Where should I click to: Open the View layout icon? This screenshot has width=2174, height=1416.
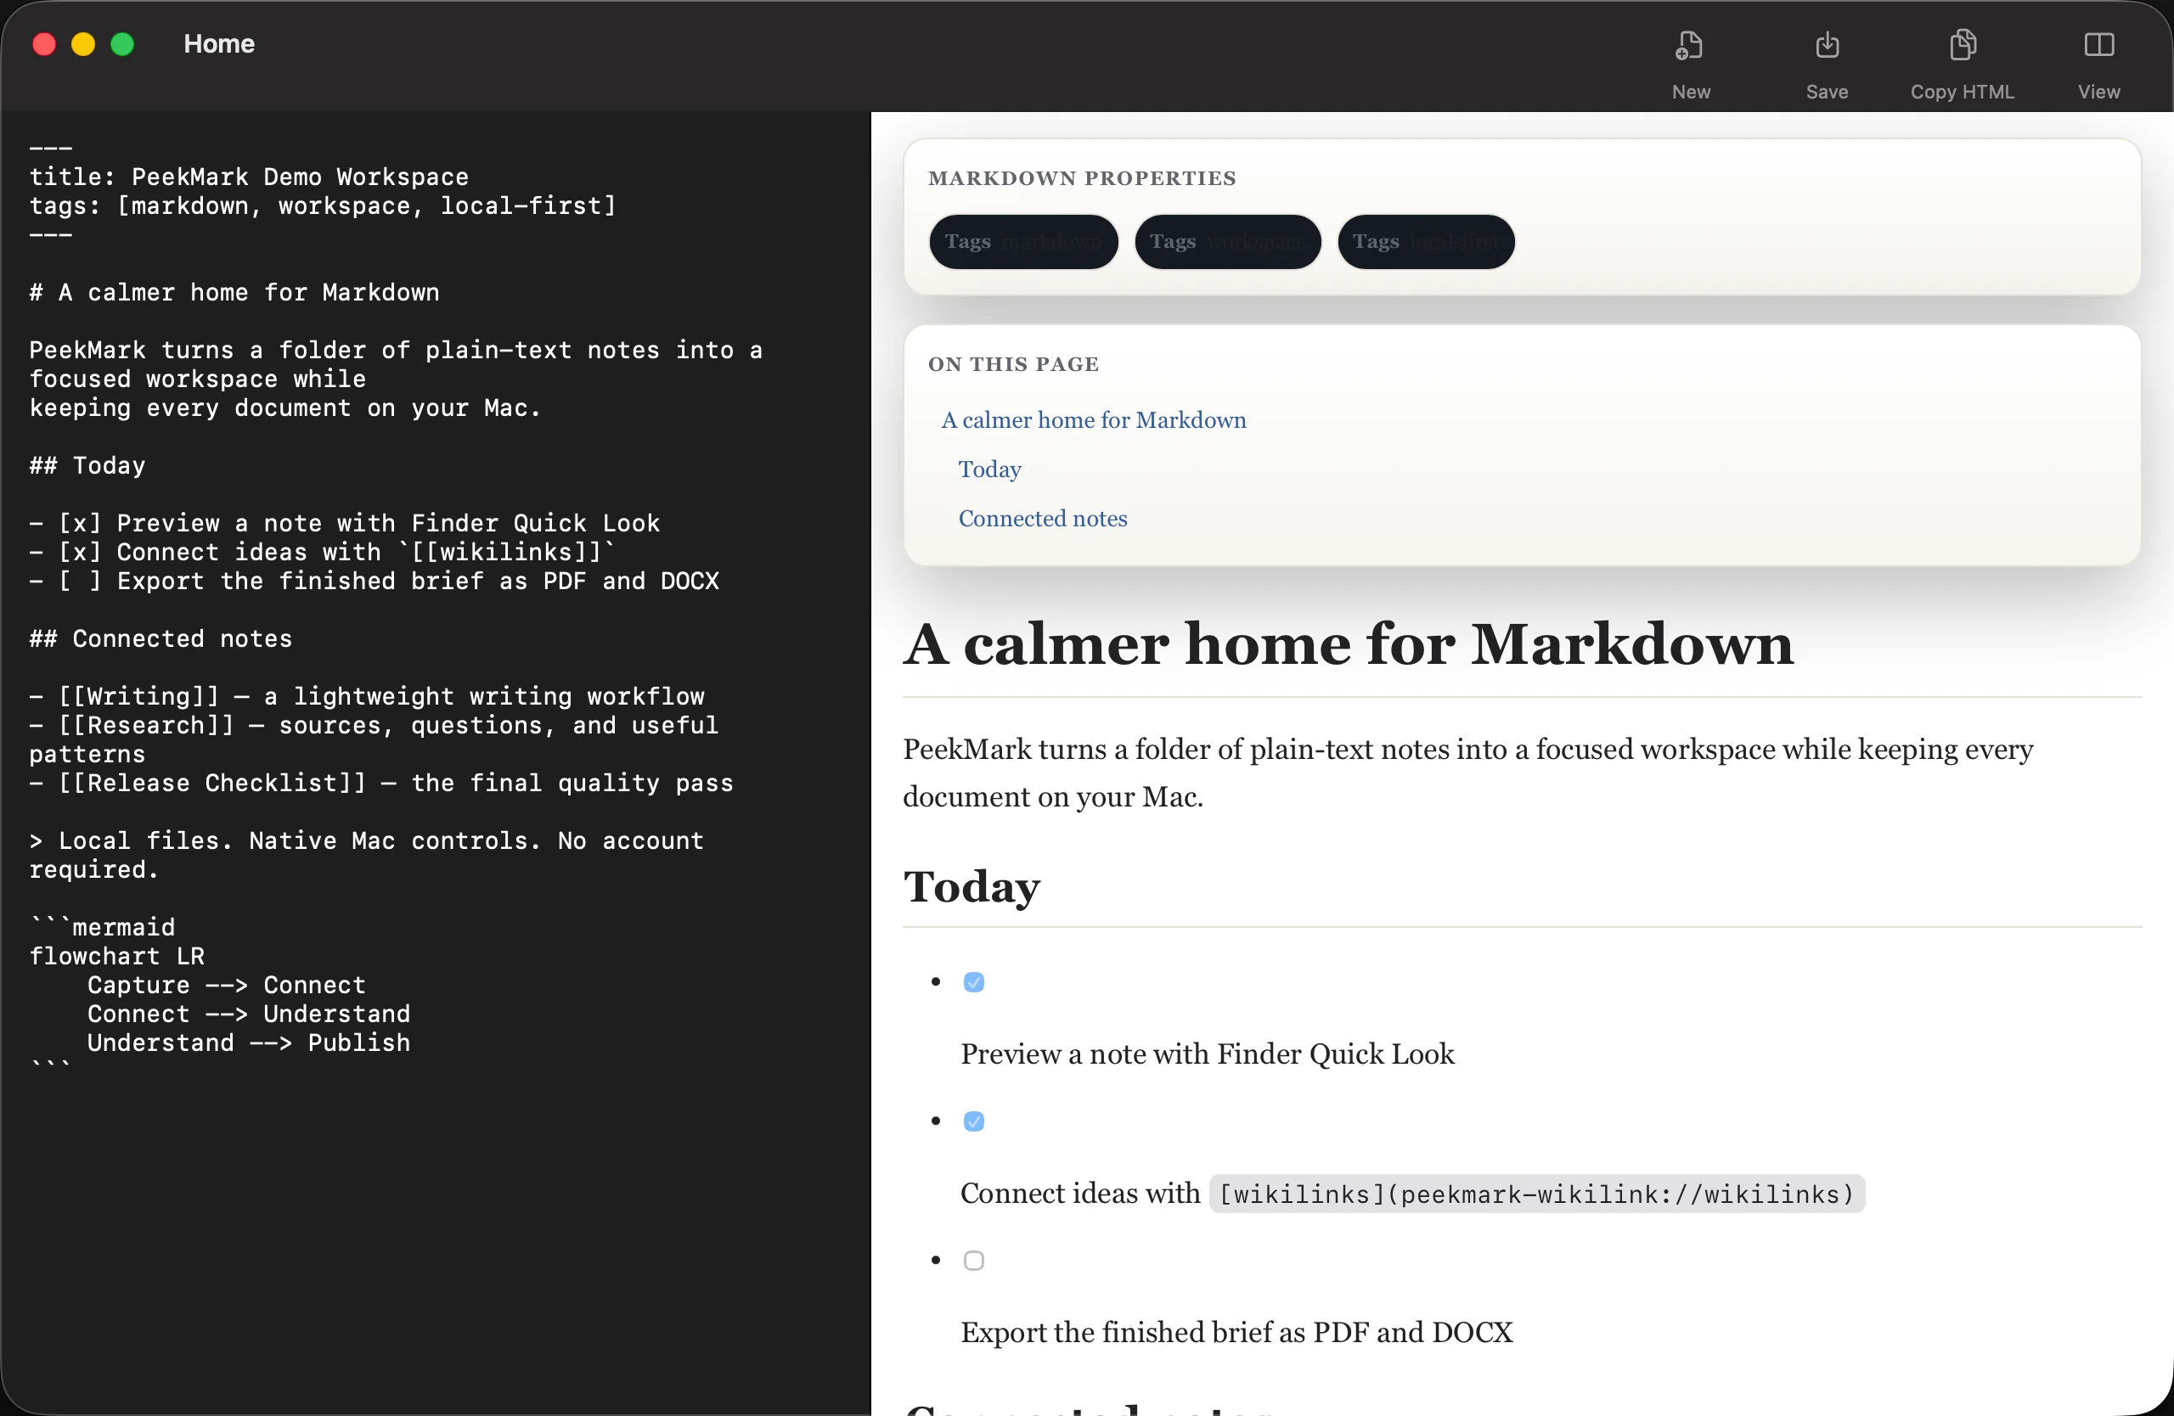(2098, 46)
